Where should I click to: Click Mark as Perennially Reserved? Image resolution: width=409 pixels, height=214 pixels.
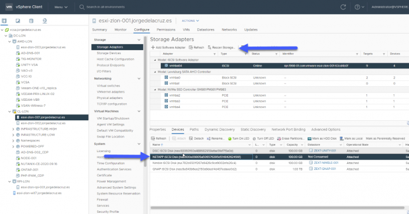pyautogui.click(x=385, y=139)
